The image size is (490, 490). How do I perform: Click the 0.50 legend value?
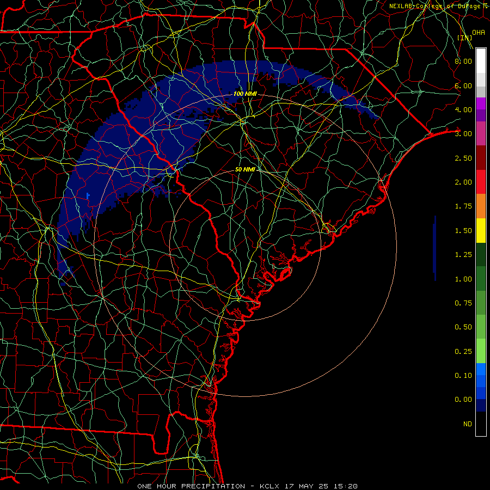pos(463,327)
